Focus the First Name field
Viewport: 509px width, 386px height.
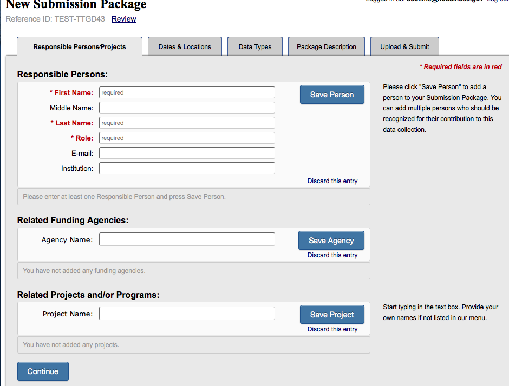coord(187,92)
